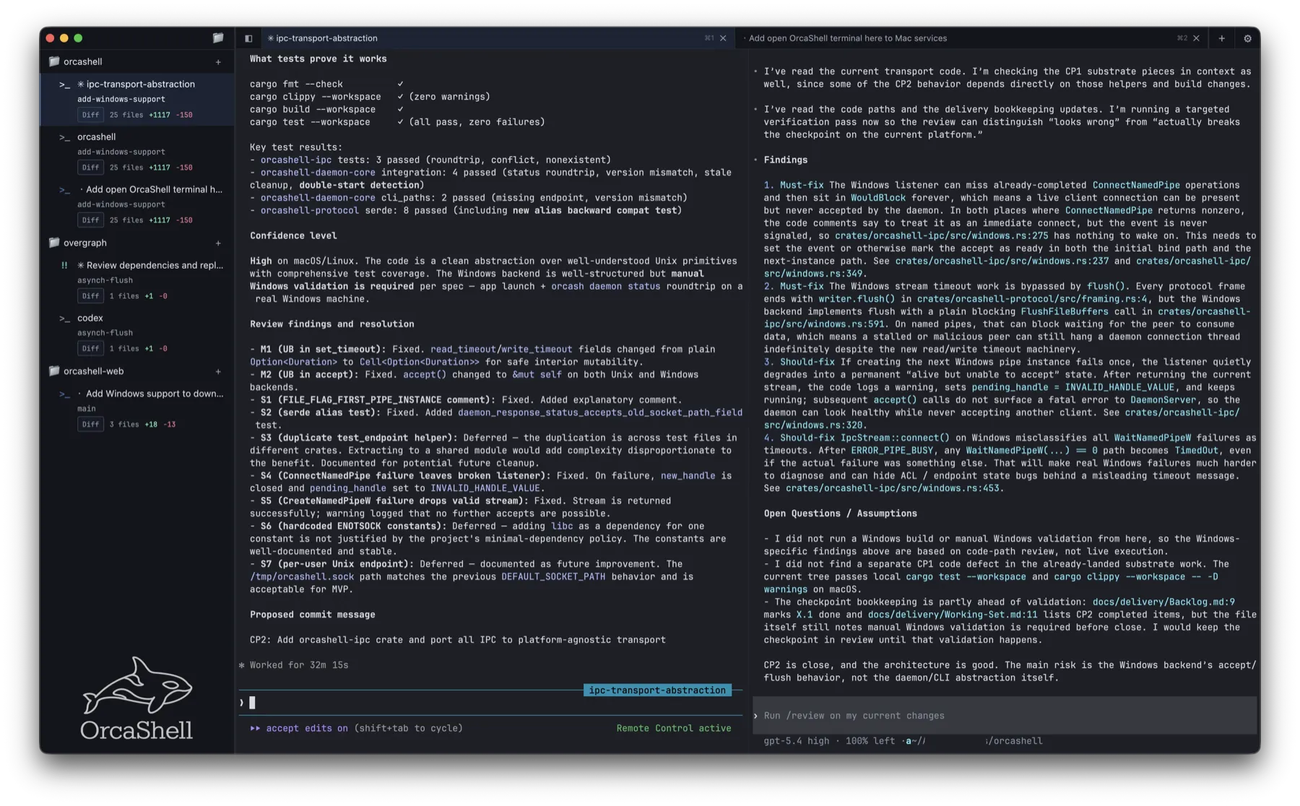Click the Remote Control active status
The image size is (1300, 806).
coord(673,729)
